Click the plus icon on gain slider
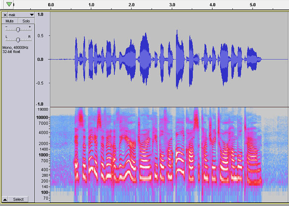 (x=29, y=27)
